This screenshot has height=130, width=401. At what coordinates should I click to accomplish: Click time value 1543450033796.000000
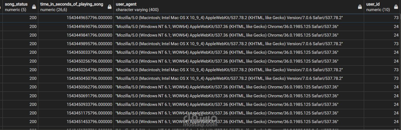coord(89,52)
